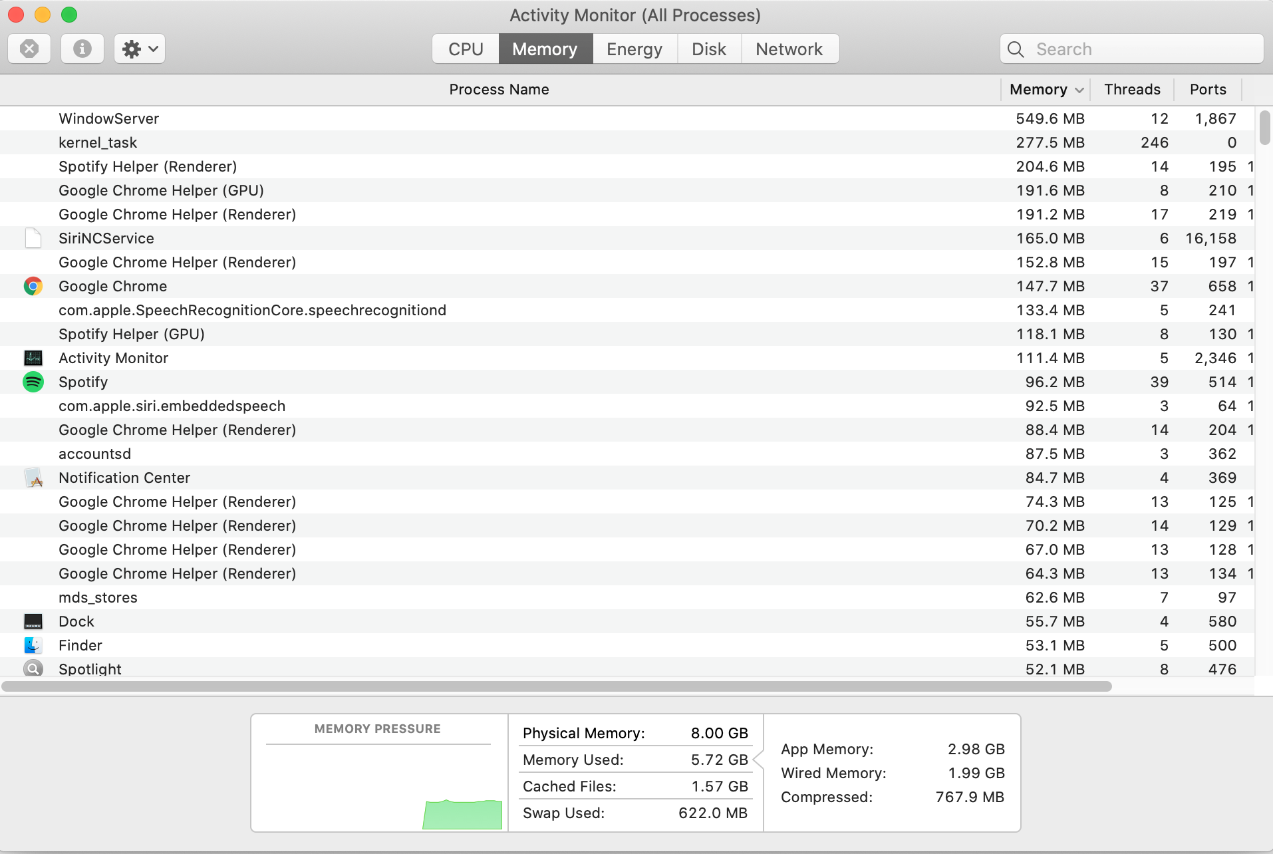Select the SiriNCService process name
Viewport: 1273px width, 854px height.
click(x=106, y=238)
